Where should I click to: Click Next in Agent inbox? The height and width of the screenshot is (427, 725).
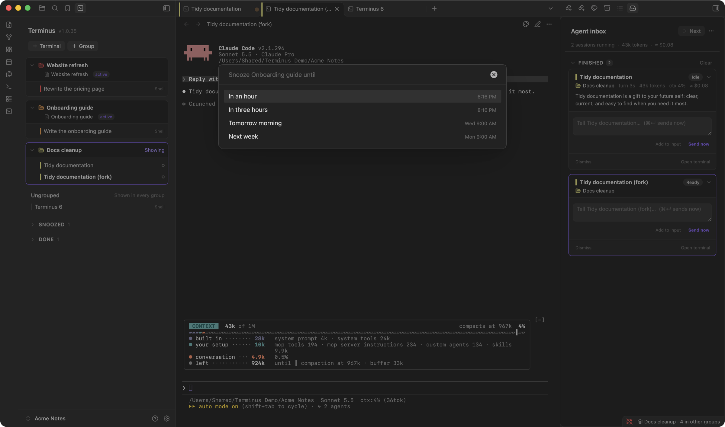pos(691,31)
